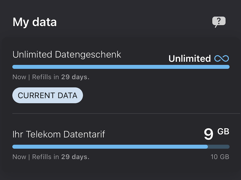Open the help speech bubble icon
241x180 pixels.
(219, 22)
